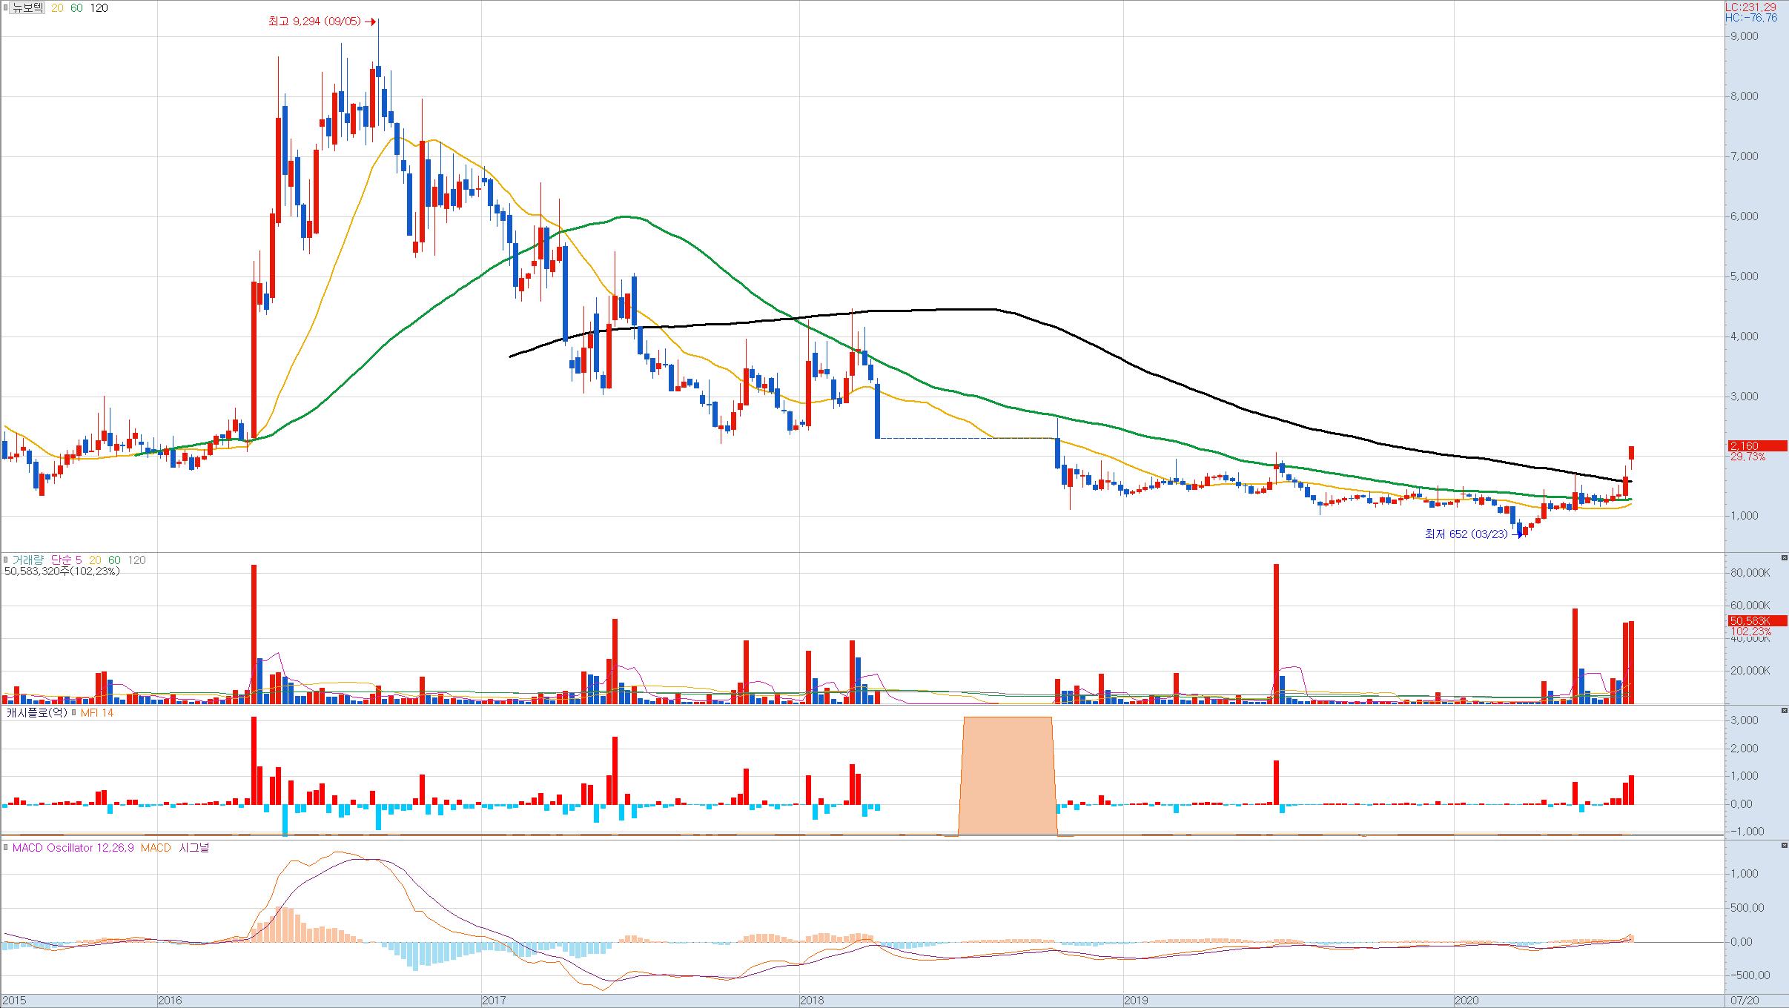The image size is (1789, 1008).
Task: Close the MACD panel with X icon
Action: coord(1784,845)
